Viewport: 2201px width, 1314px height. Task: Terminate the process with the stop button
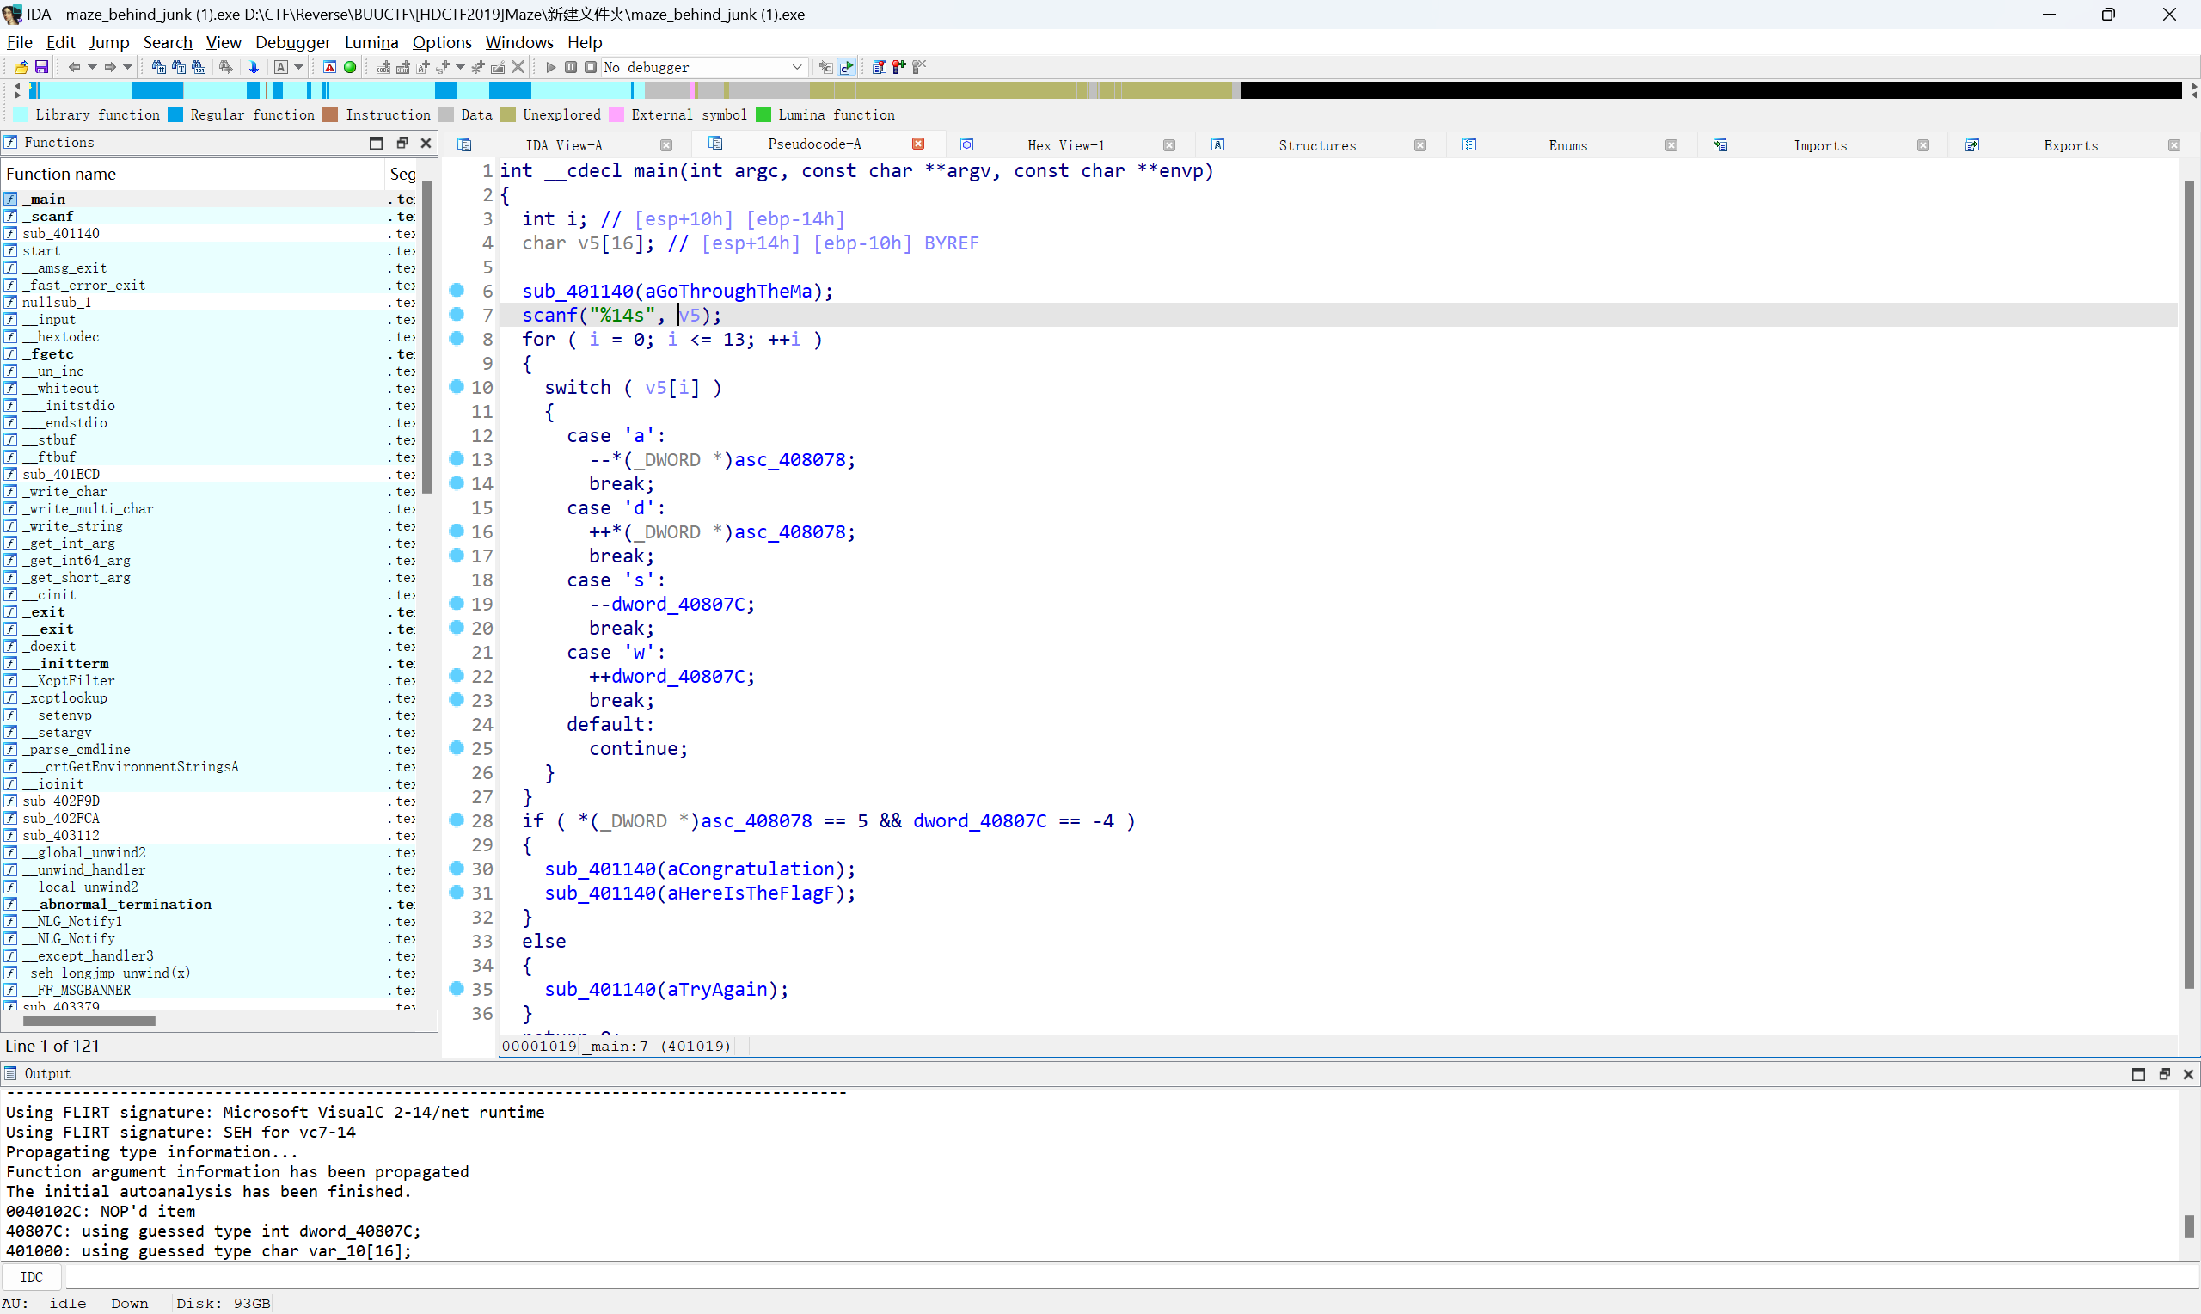[x=591, y=67]
